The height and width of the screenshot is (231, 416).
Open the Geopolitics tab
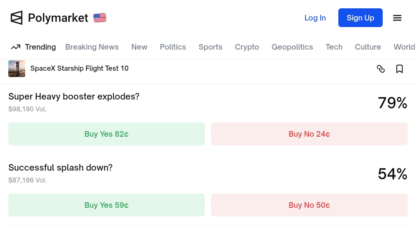point(292,47)
